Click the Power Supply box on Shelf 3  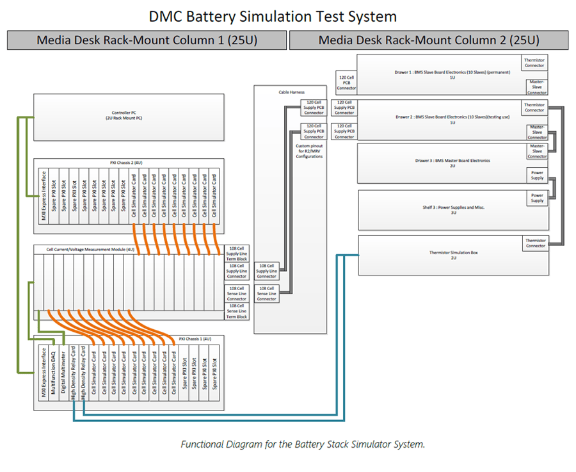click(x=537, y=198)
